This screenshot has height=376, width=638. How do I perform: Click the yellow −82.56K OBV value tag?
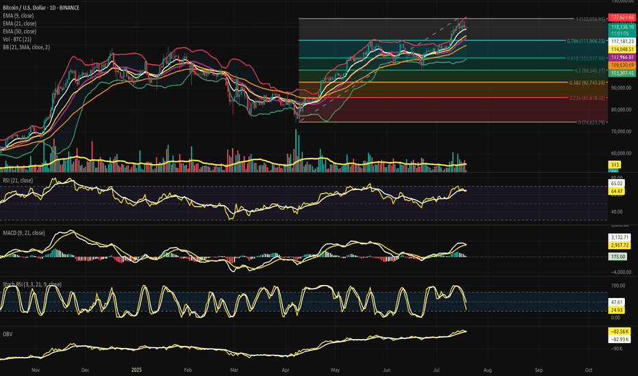tap(620, 332)
